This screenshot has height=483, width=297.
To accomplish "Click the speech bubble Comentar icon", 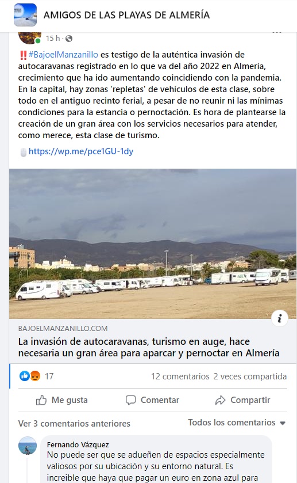I will point(130,400).
